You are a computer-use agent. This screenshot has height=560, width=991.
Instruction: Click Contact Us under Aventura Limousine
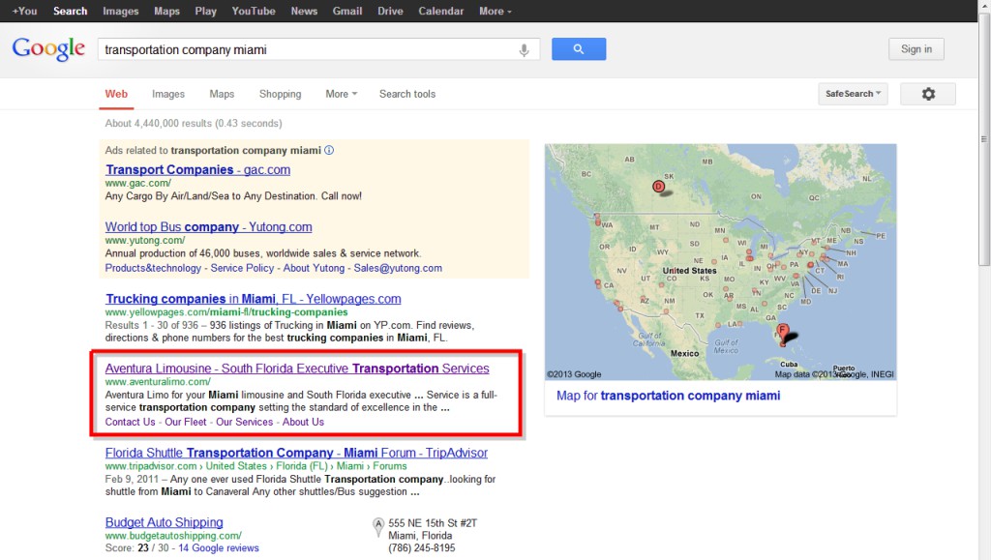coord(131,422)
